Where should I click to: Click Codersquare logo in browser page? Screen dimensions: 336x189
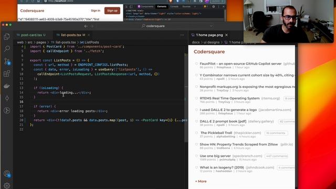(32, 10)
